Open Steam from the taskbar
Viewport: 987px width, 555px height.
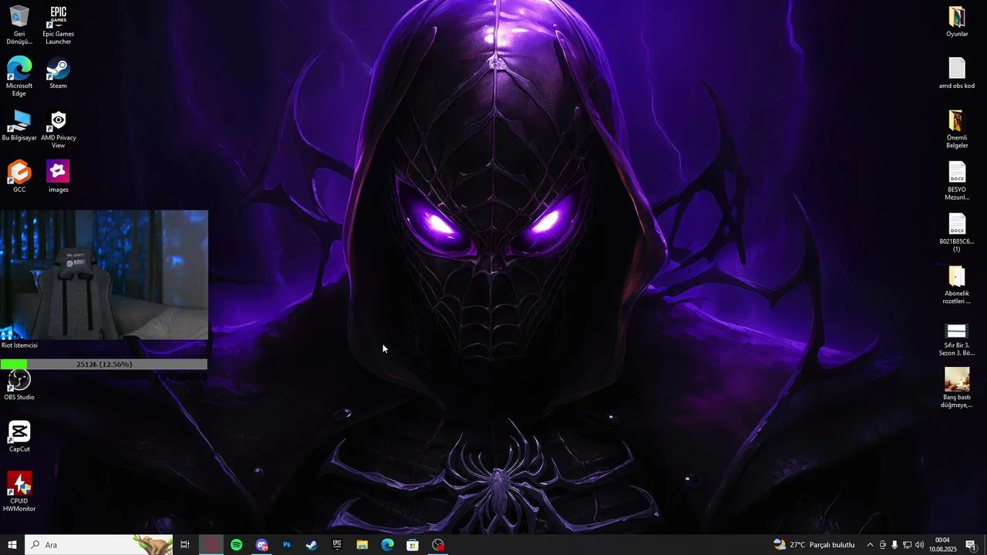312,545
